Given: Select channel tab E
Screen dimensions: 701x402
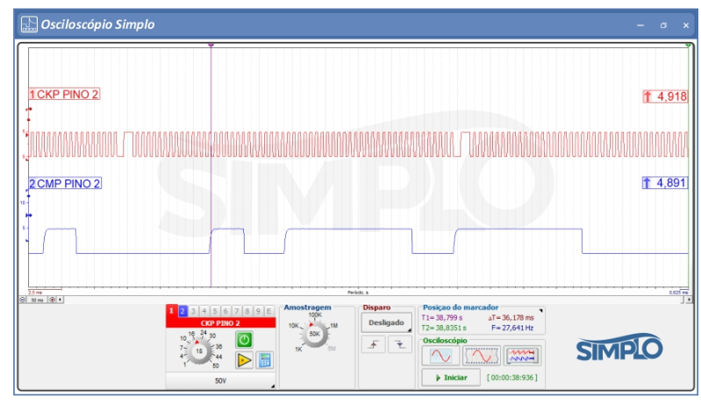Looking at the screenshot, I should click(268, 311).
